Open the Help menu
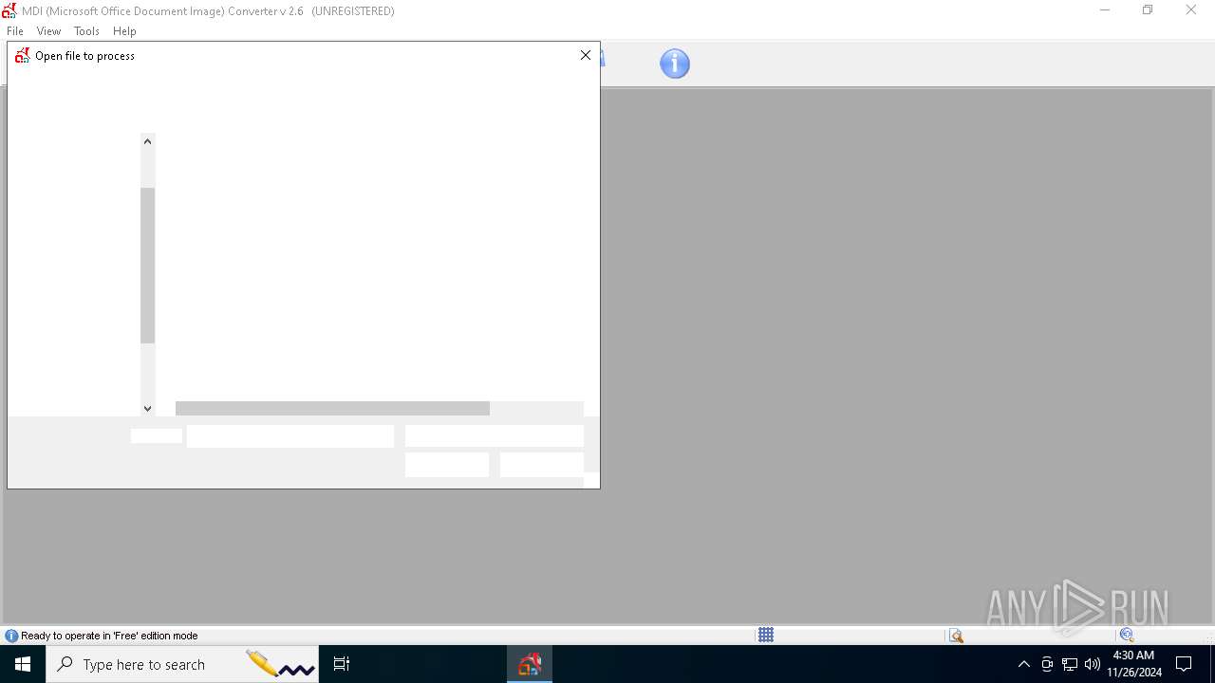1215x683 pixels. pos(124,31)
